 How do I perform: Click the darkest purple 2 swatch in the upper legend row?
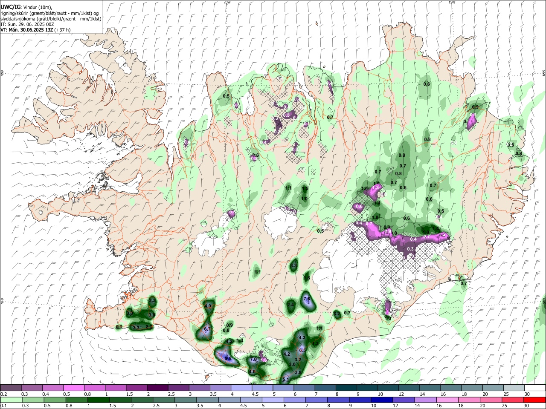tap(157, 388)
